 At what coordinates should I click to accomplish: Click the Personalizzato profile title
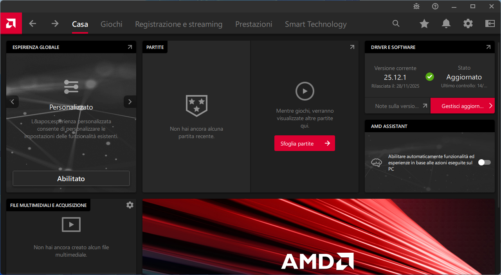click(71, 107)
